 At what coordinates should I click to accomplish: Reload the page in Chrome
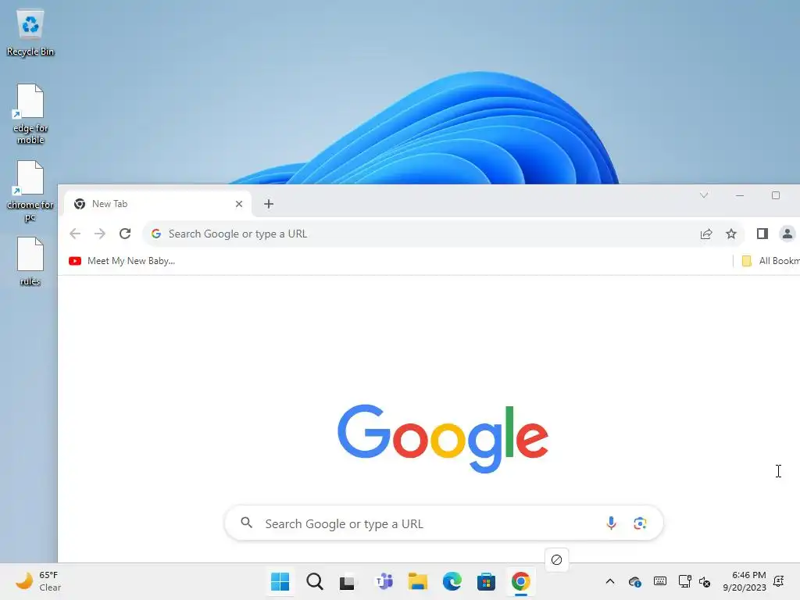(125, 234)
